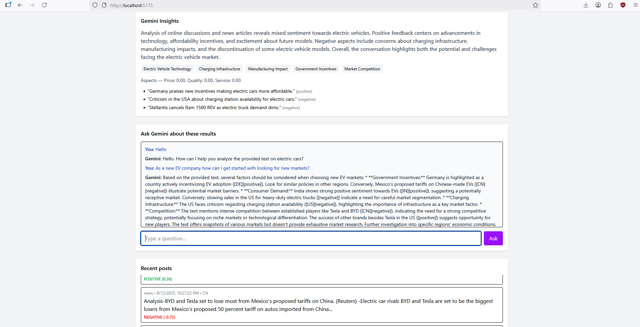Open the Firefox application menu
This screenshot has width=640, height=327.
635,5
